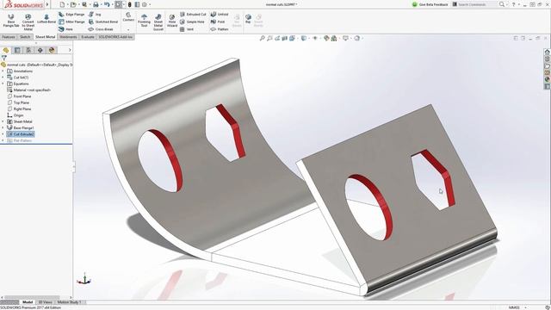Open the DimXpertManager tab
Image resolution: width=551 pixels, height=310 pixels.
pos(40,50)
